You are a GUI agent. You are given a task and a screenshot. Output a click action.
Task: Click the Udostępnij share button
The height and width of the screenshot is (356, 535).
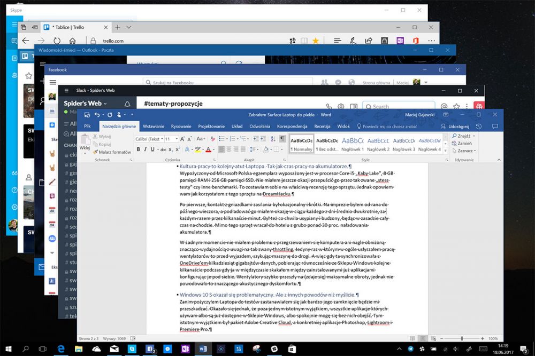(455, 126)
